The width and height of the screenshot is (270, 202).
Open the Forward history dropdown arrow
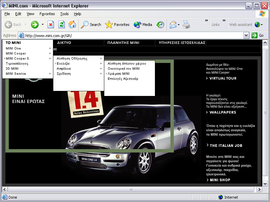pos(43,25)
